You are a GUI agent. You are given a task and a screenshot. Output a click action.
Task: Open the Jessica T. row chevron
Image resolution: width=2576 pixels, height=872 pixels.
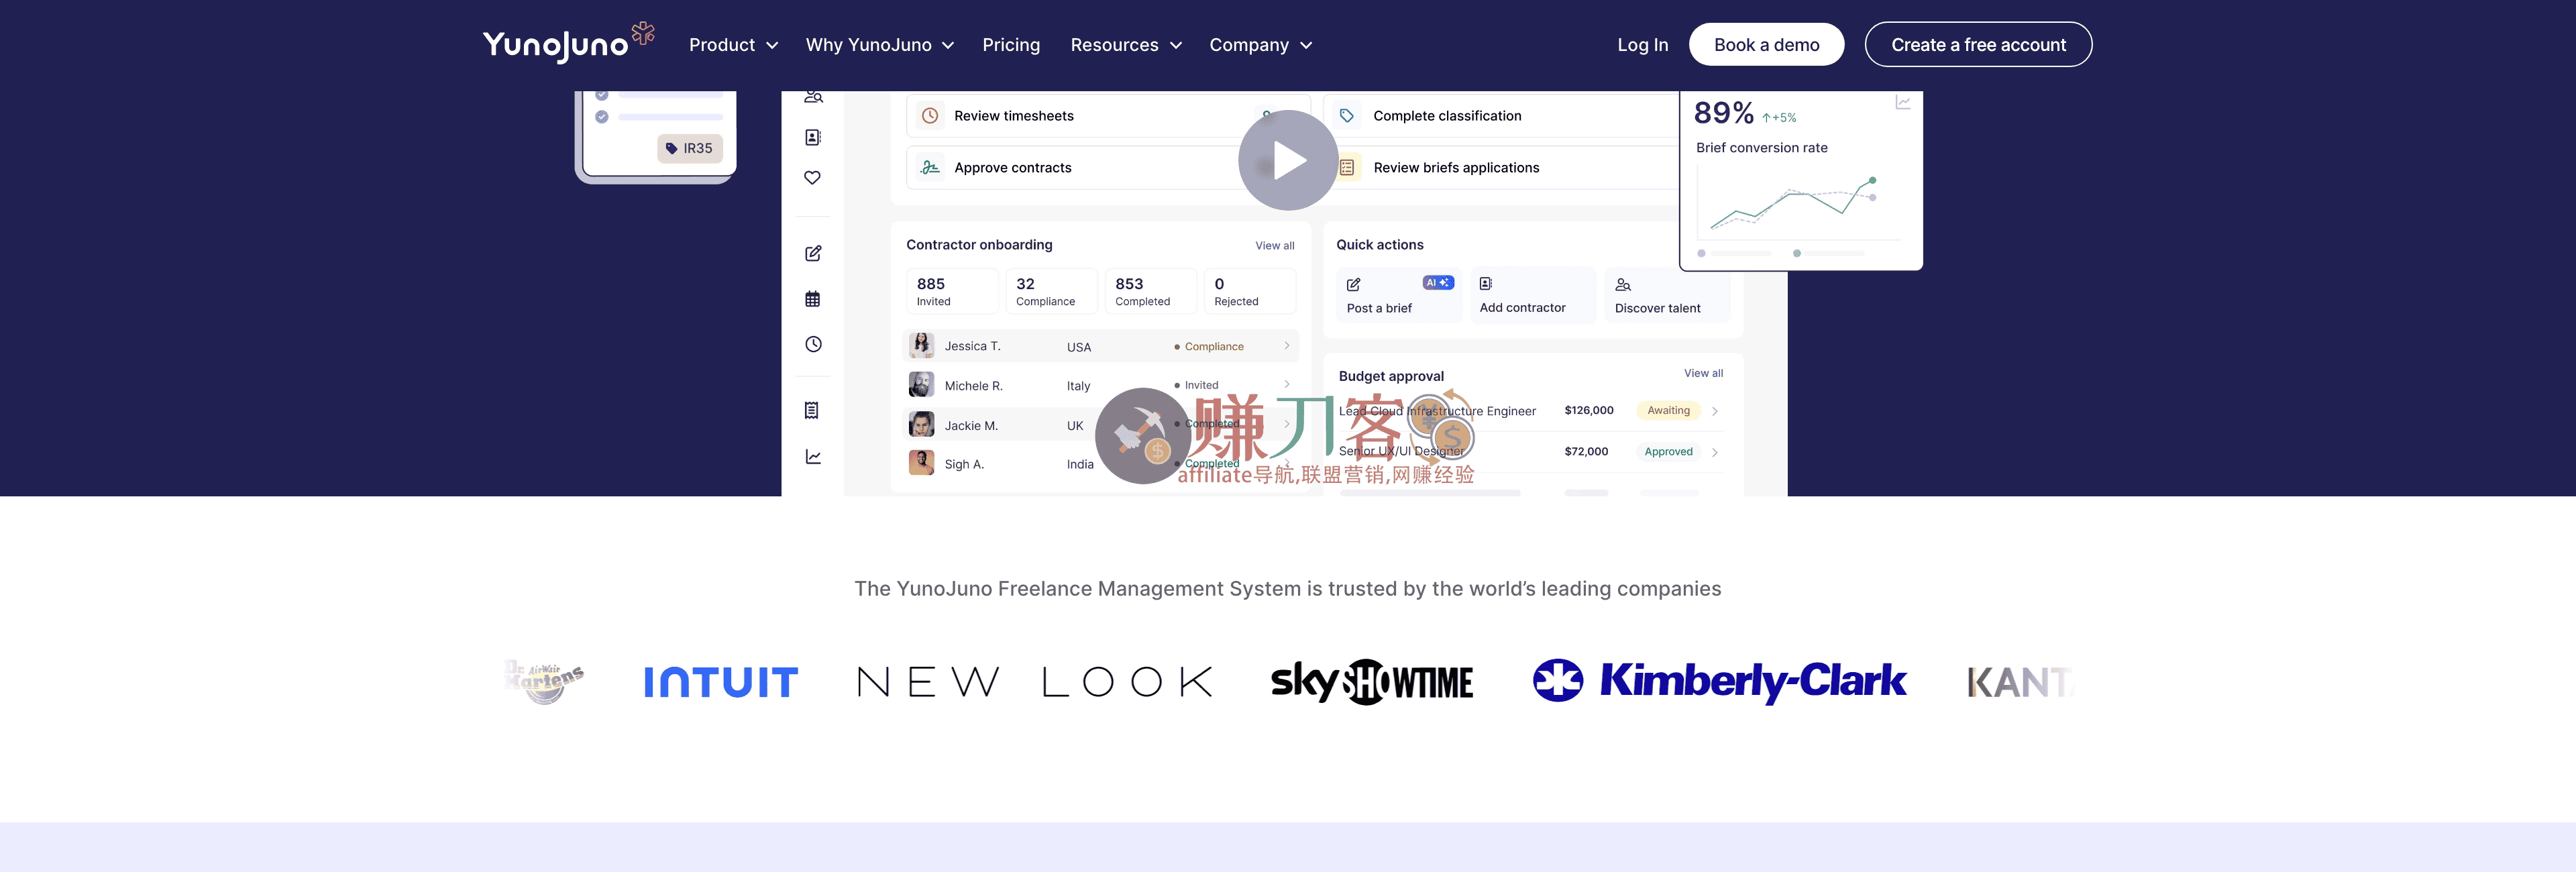pos(1287,346)
